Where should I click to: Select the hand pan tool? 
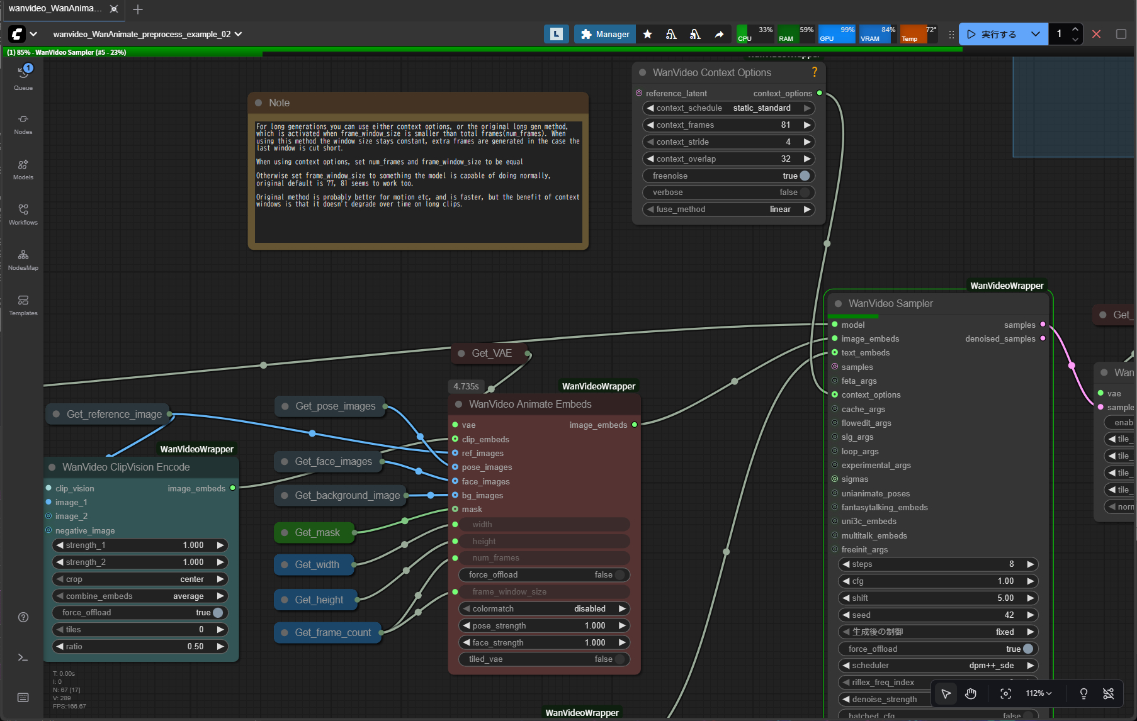click(x=971, y=693)
